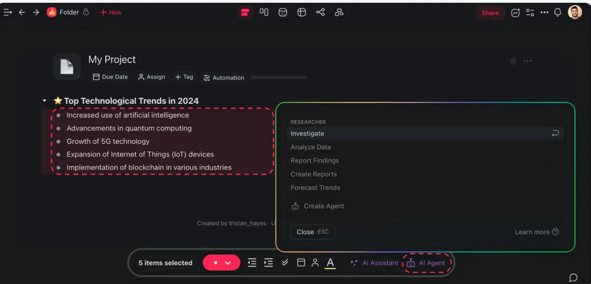This screenshot has height=284, width=591.
Task: Switch to the calendar view
Action: click(283, 13)
